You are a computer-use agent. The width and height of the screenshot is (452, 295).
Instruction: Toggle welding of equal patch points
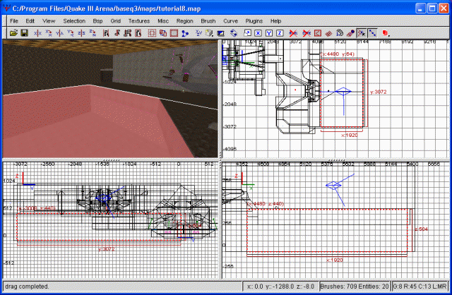pyautogui.click(x=361, y=33)
